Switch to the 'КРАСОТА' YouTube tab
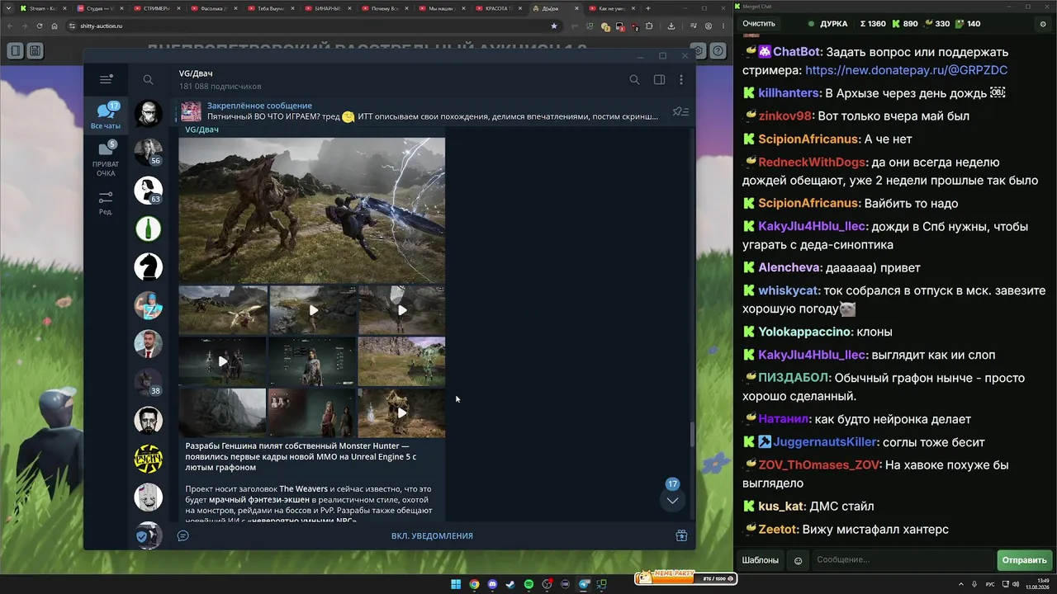 pyautogui.click(x=500, y=8)
